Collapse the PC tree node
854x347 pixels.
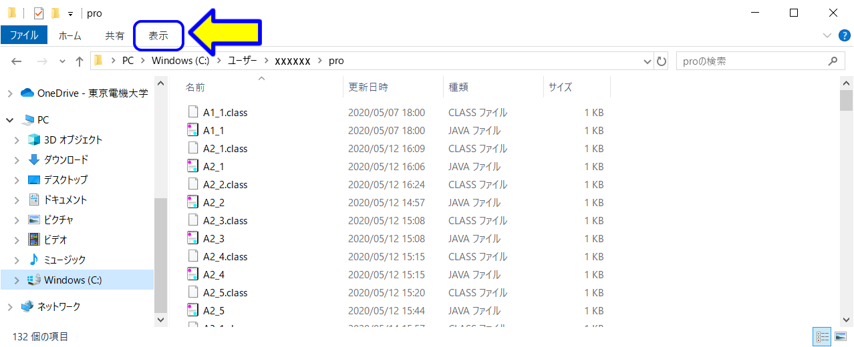[x=9, y=120]
